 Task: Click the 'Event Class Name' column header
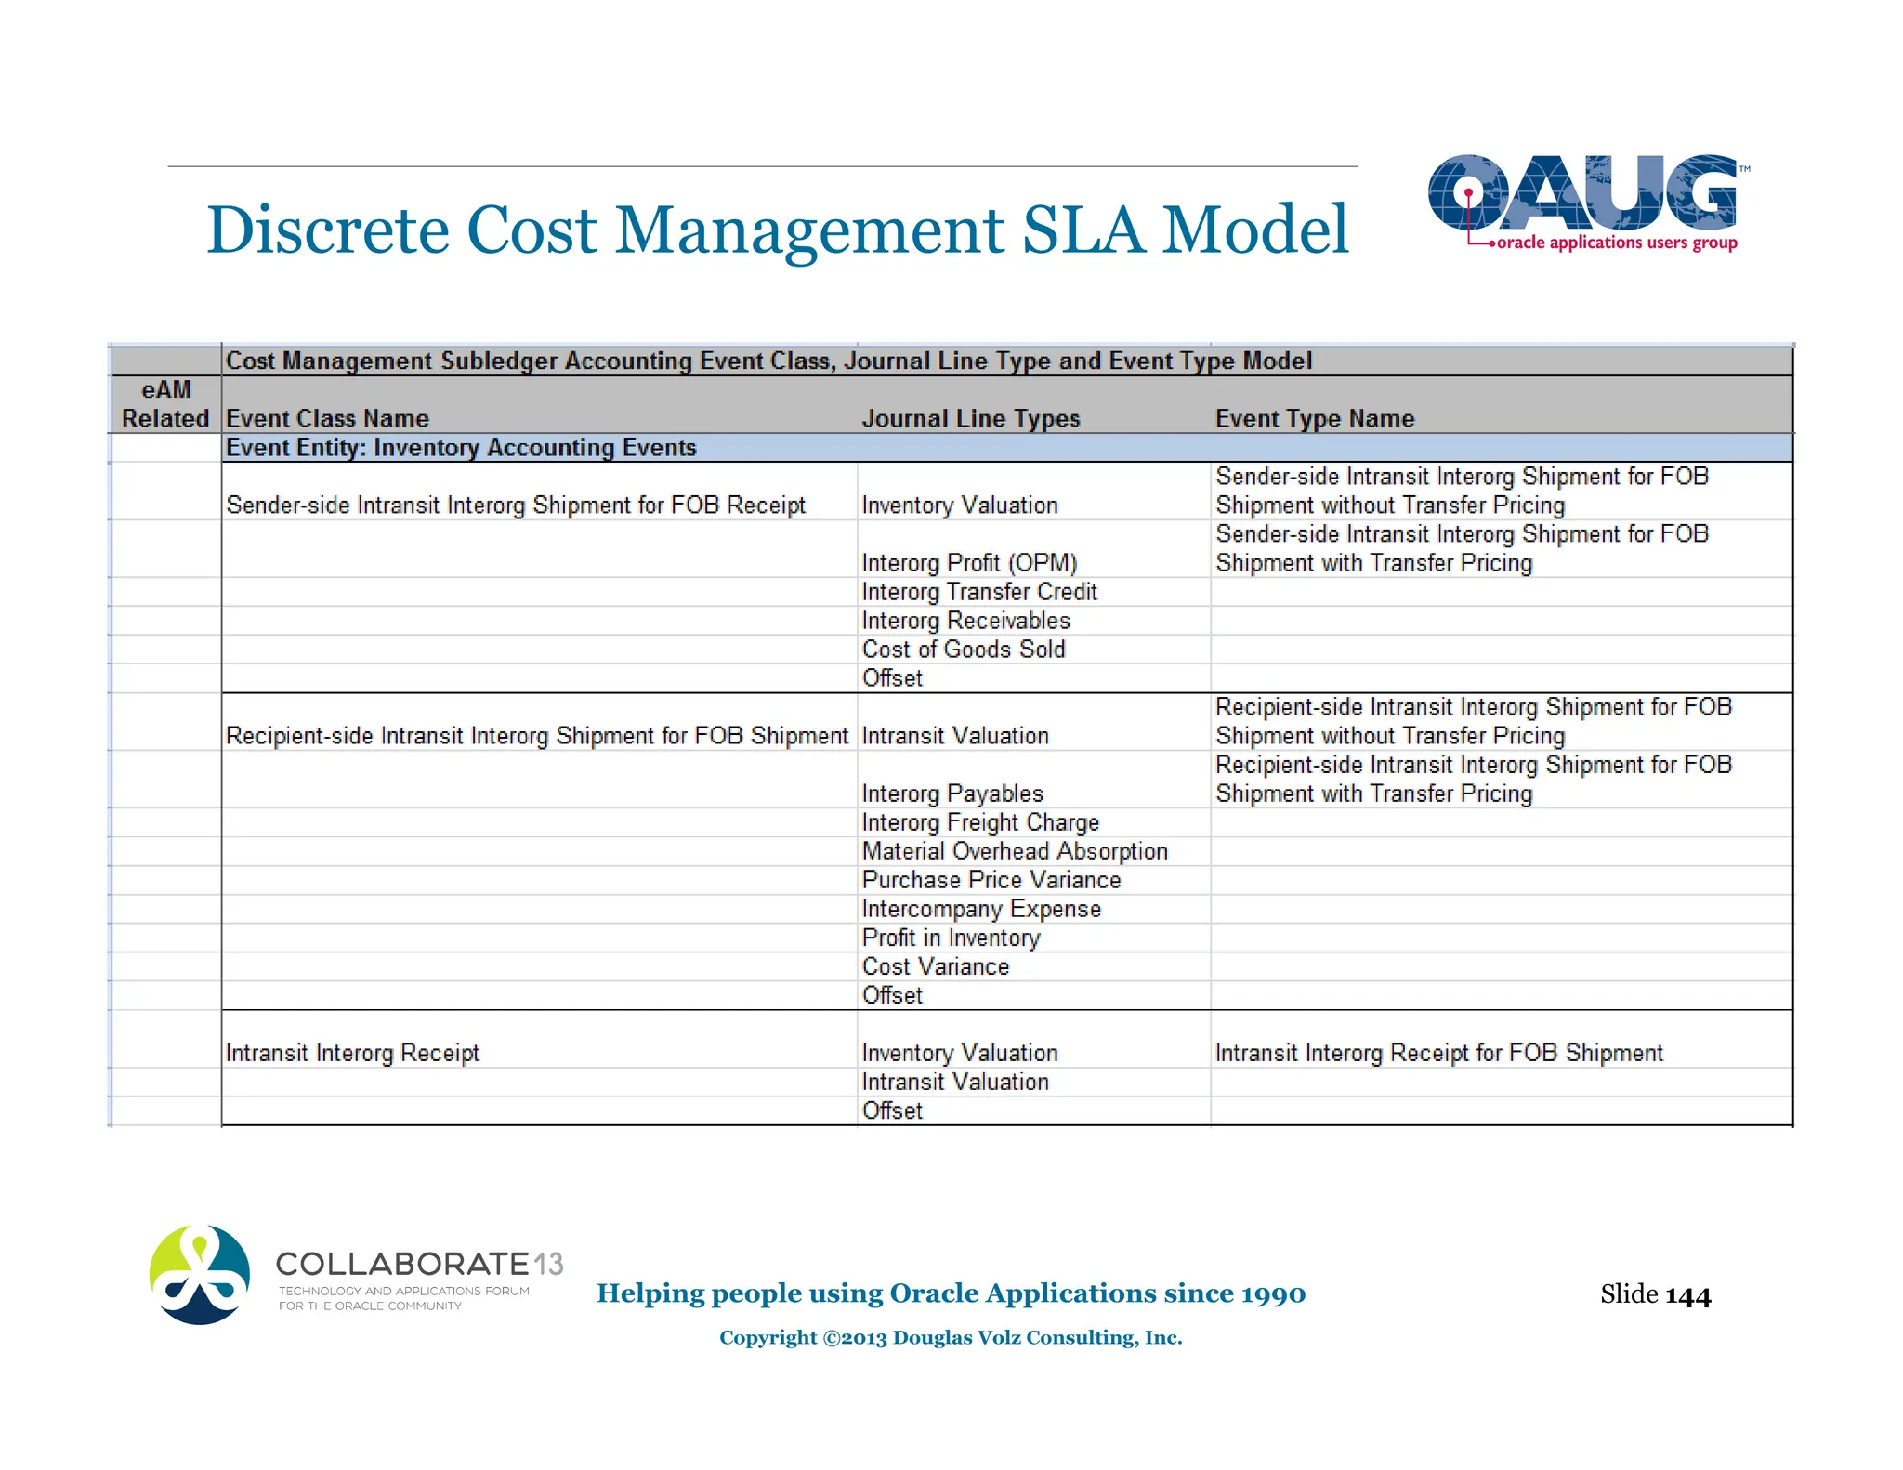pos(328,419)
